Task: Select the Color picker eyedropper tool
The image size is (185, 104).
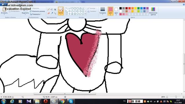Action: [52, 13]
